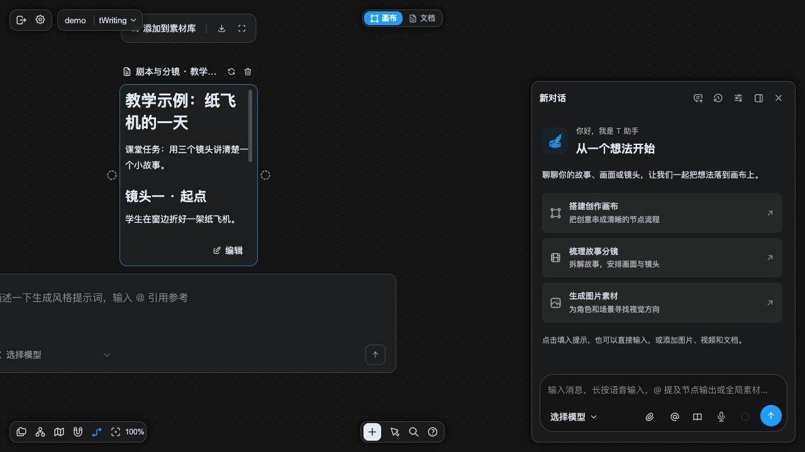
Task: Click the fit-to-view icon
Action: click(116, 432)
